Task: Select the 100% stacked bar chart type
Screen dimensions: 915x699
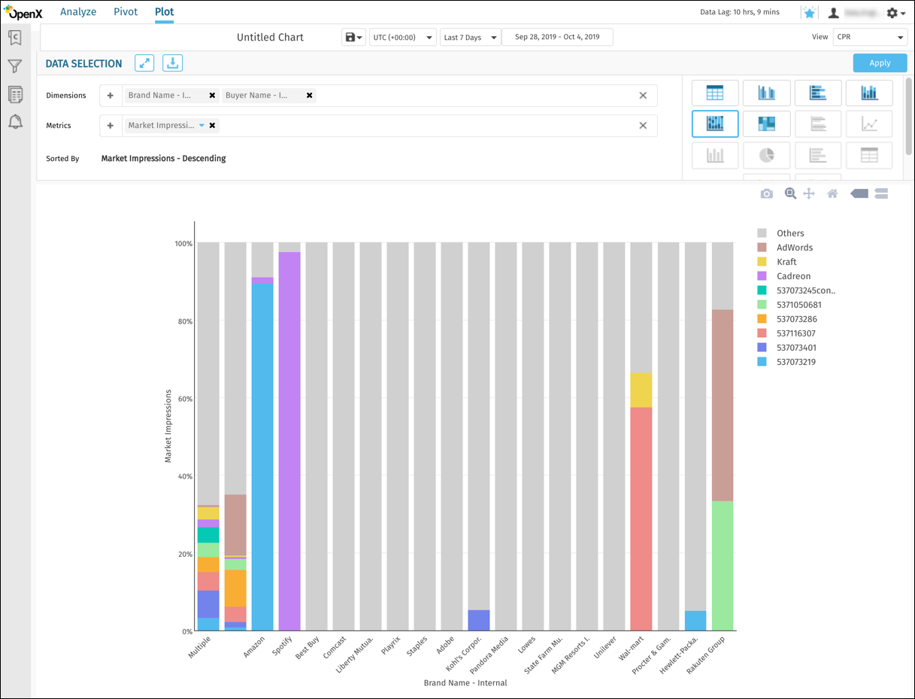Action: click(x=715, y=124)
